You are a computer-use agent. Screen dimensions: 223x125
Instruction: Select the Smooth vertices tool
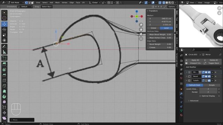point(4,102)
